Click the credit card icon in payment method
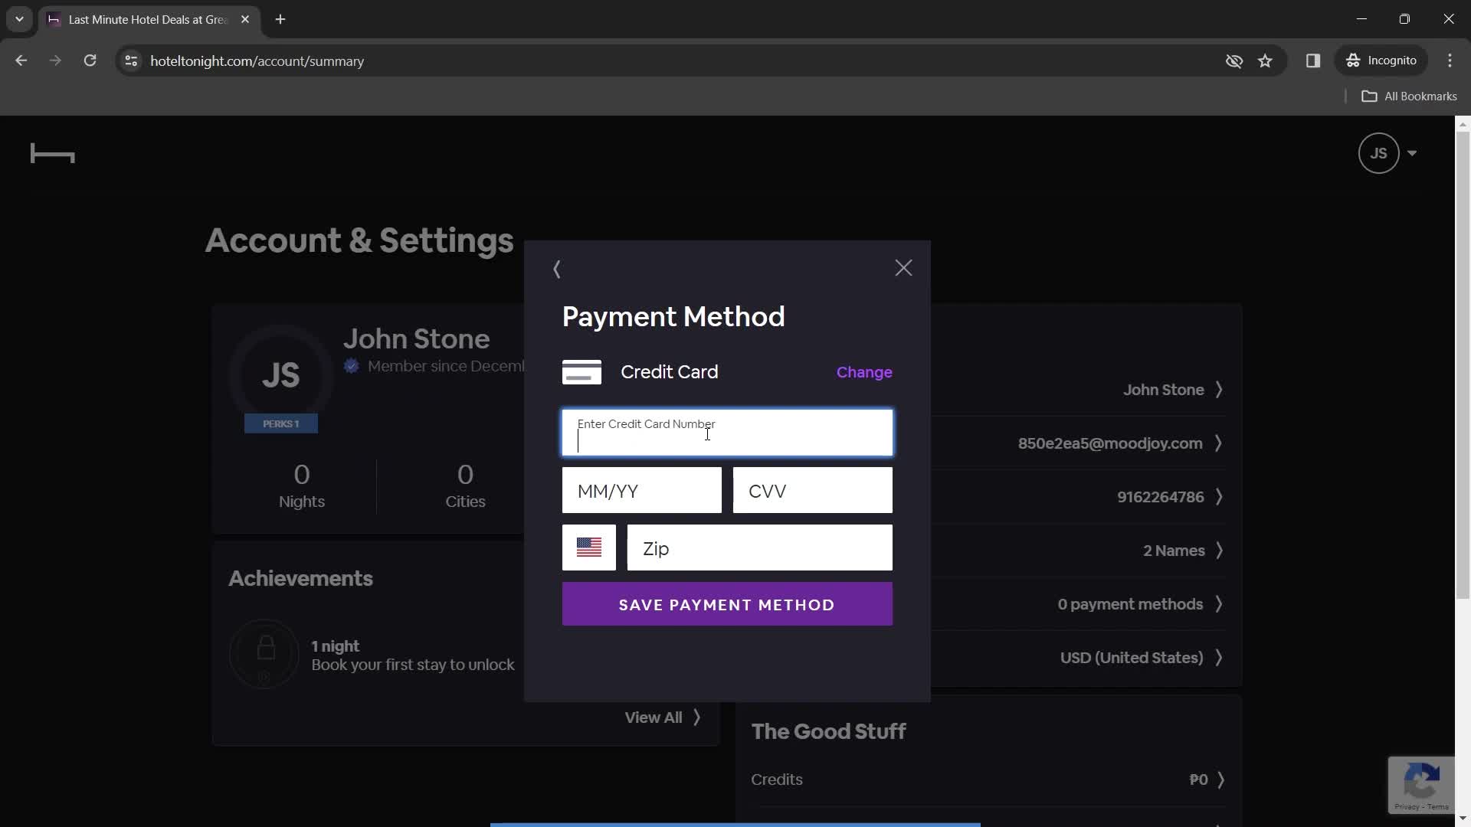 (x=582, y=371)
